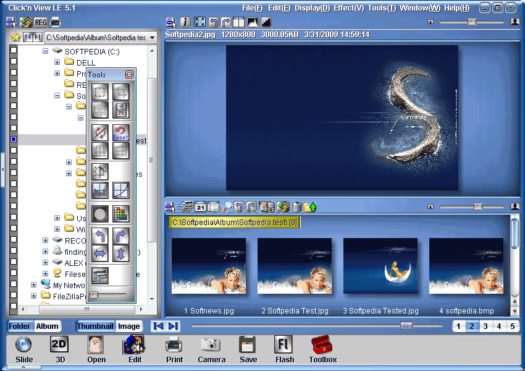This screenshot has width=525, height=371.
Task: Click the Camera button
Action: (211, 350)
